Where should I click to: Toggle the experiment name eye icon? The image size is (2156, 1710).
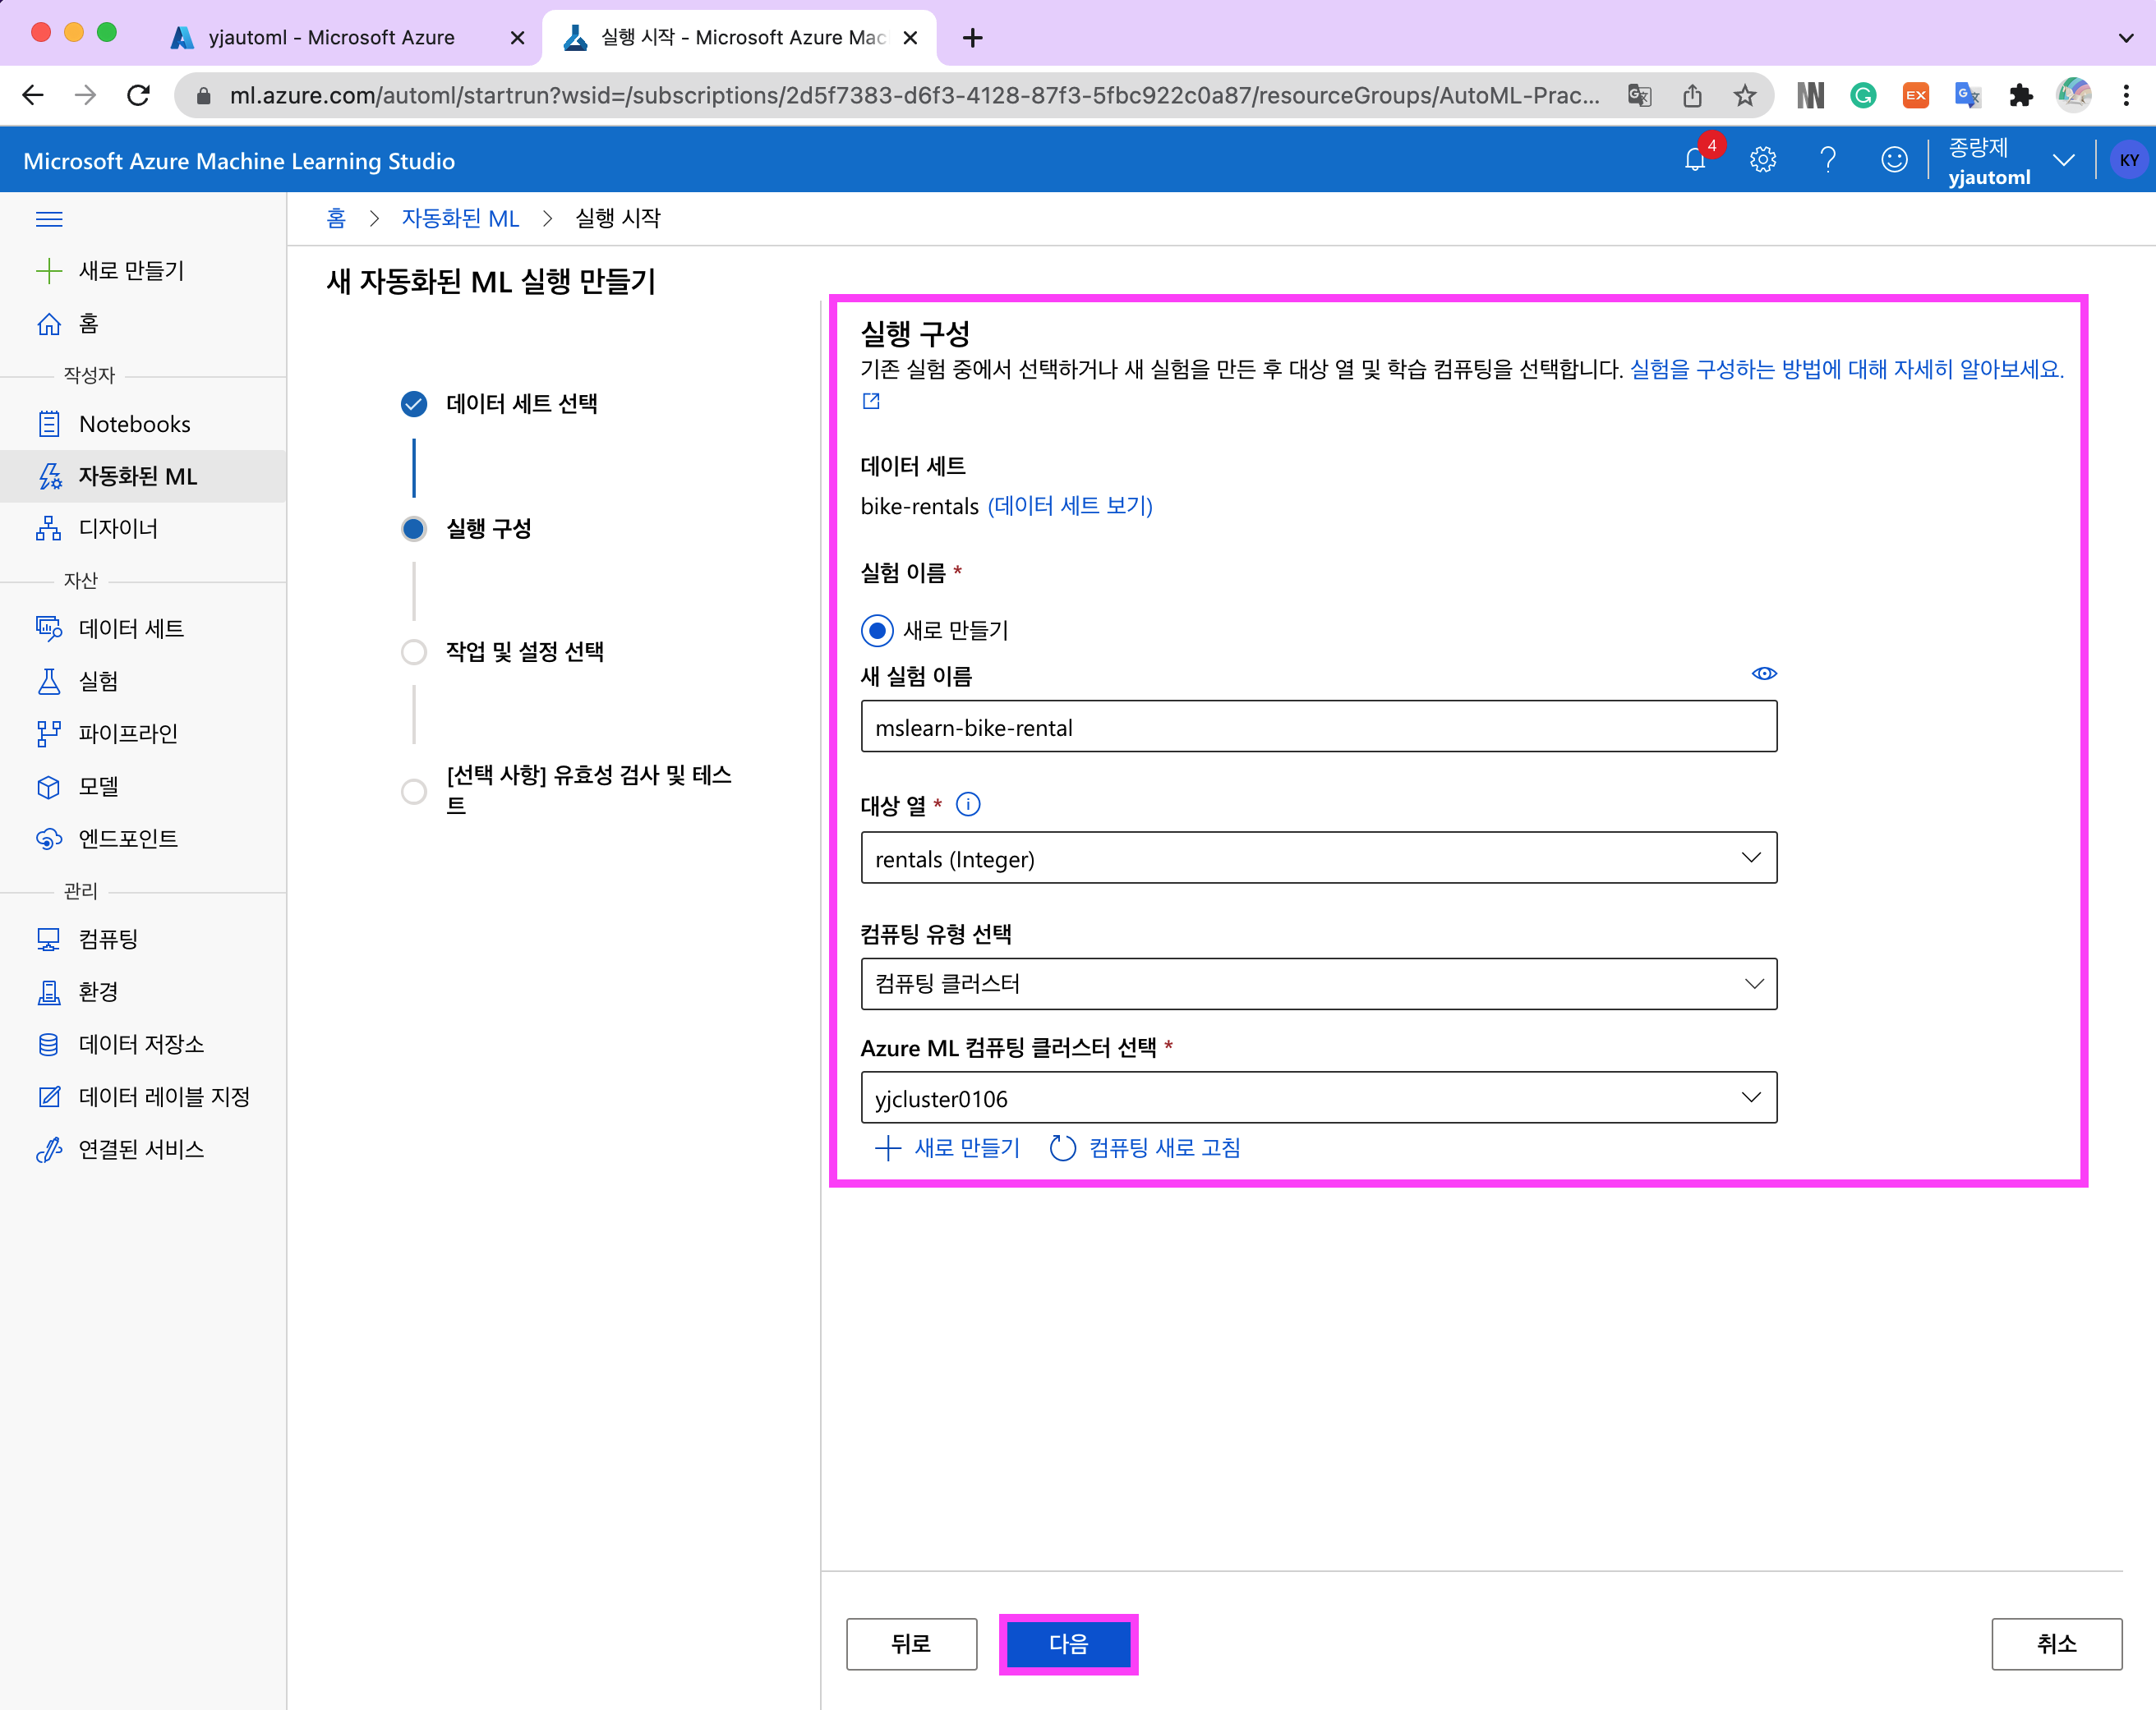pos(1764,673)
